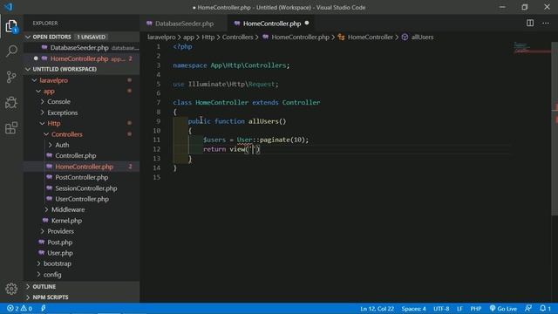Click the PHP language mode status item
558x314 pixels.
475,309
